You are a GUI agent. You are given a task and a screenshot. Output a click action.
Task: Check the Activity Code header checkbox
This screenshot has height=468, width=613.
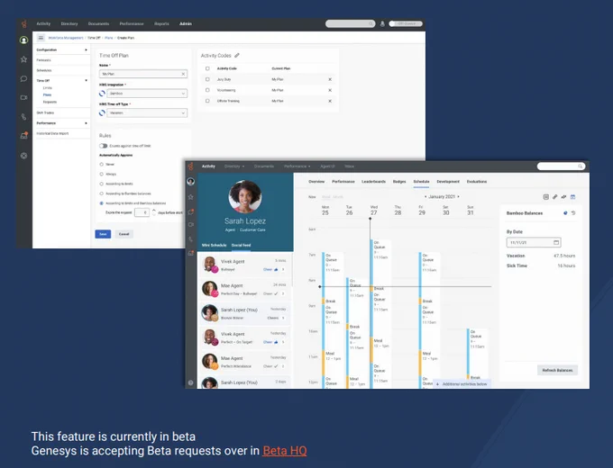point(207,68)
